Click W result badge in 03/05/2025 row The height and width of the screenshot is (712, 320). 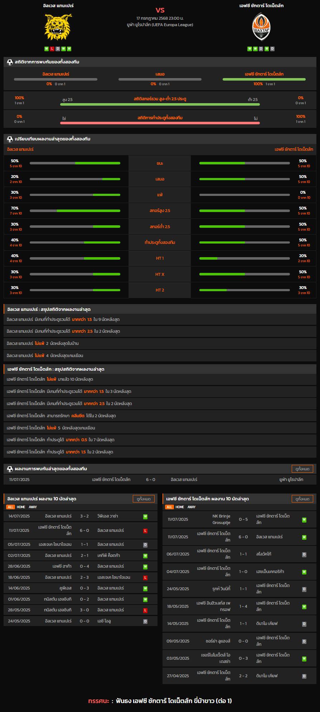[x=304, y=659]
